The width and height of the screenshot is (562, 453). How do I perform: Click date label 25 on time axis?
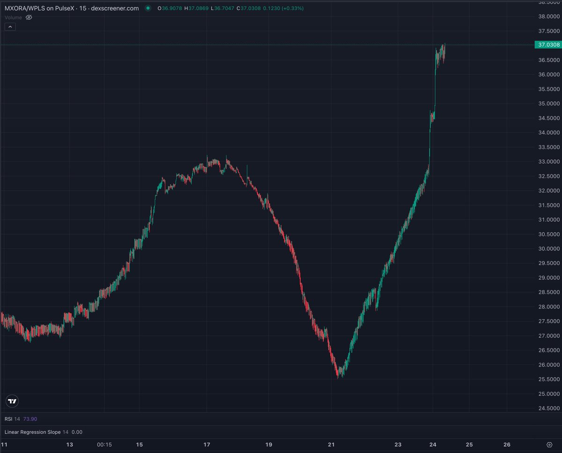(x=469, y=445)
